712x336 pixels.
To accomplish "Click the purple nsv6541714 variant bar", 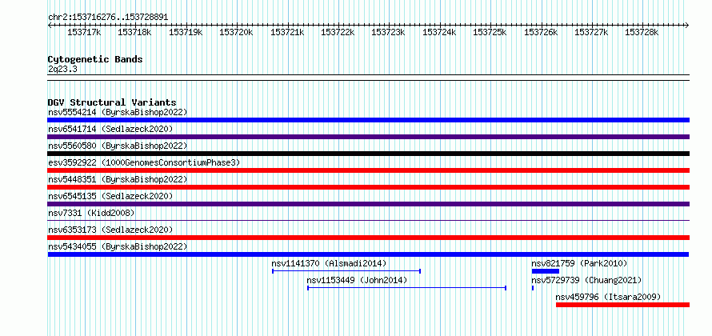I will tap(368, 137).
